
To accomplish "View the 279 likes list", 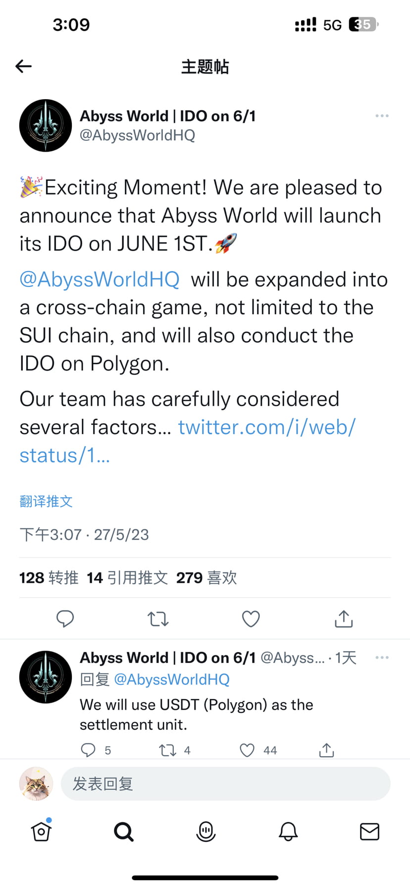I will [206, 577].
